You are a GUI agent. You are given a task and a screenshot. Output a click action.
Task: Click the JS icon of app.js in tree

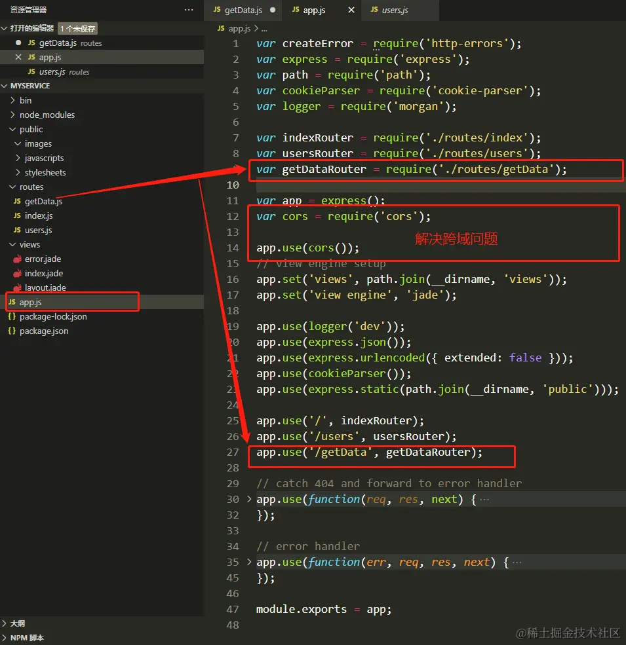(x=12, y=302)
